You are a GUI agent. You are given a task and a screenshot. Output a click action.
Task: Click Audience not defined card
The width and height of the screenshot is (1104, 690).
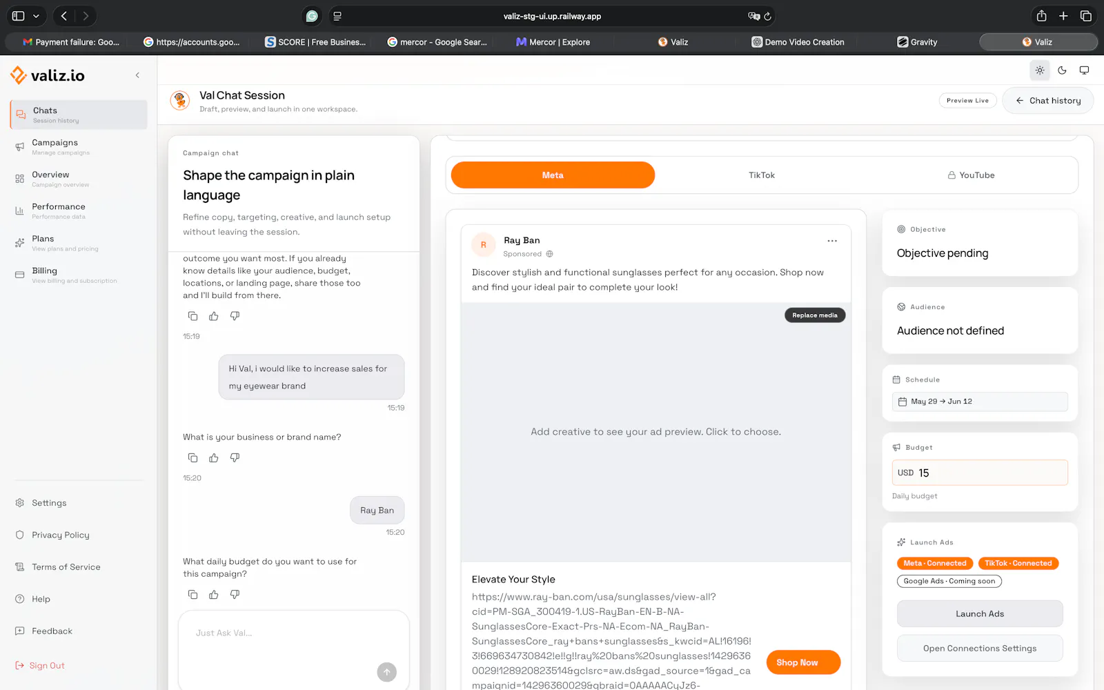point(980,321)
